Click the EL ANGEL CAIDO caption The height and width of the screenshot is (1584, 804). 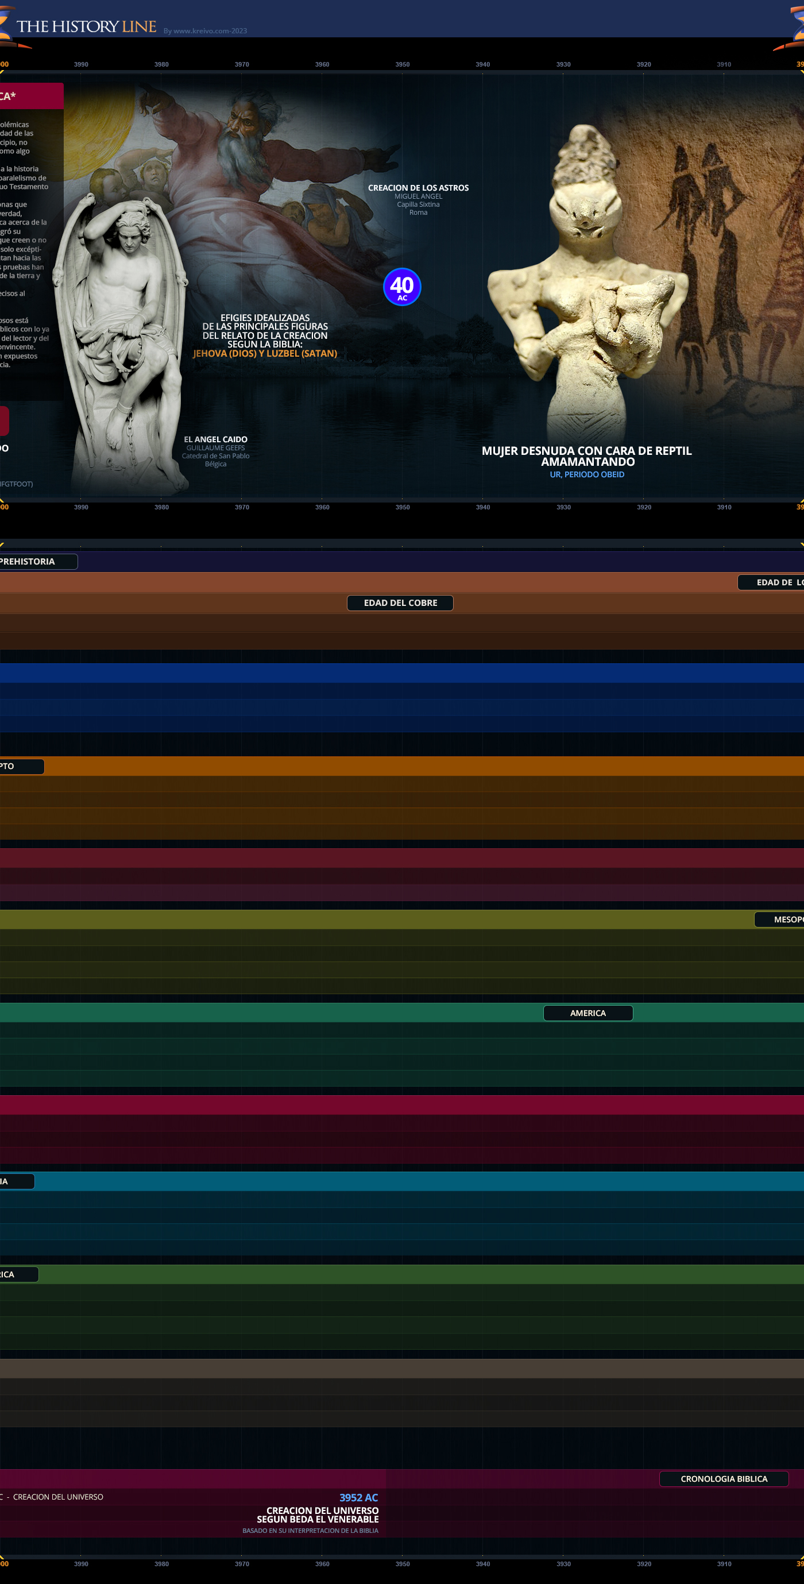(215, 439)
